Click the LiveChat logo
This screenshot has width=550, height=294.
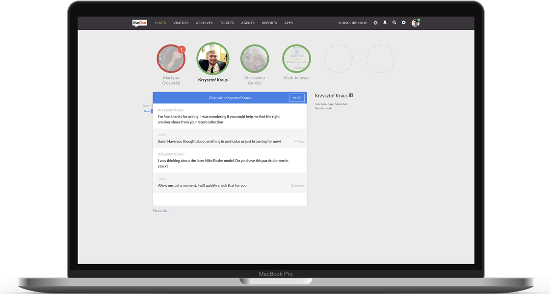pos(139,23)
